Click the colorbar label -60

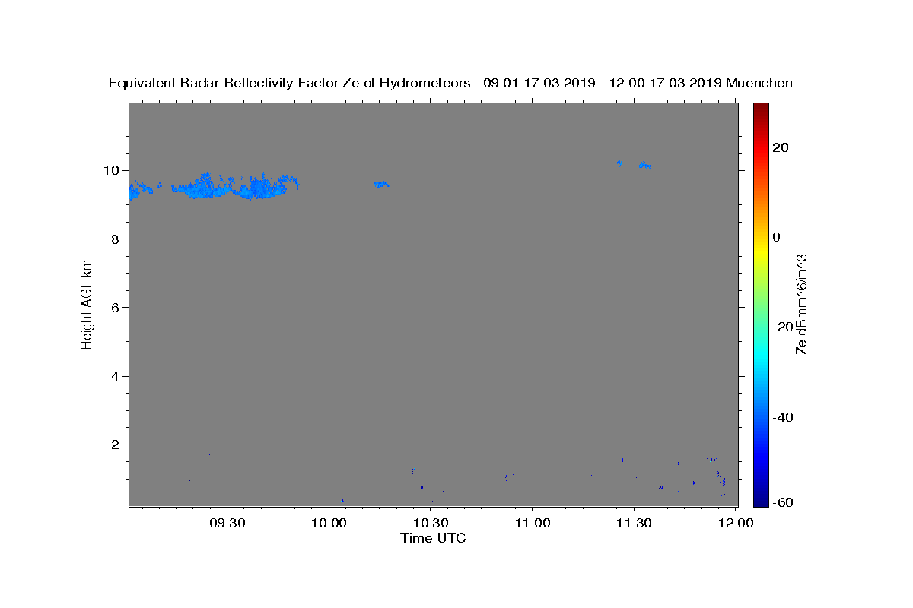(x=783, y=502)
